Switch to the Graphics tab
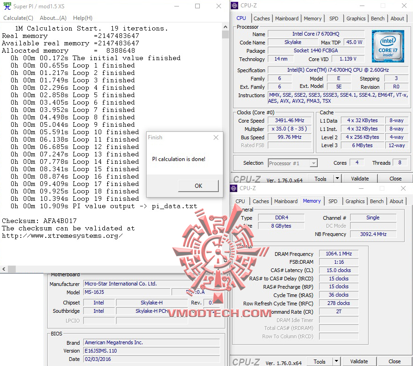This screenshot has height=366, width=413. click(356, 19)
